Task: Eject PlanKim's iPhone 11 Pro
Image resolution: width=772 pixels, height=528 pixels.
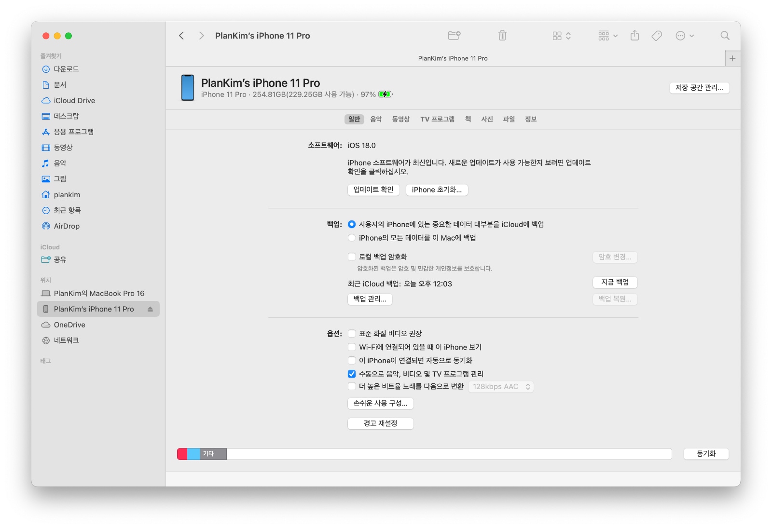Action: pos(150,309)
